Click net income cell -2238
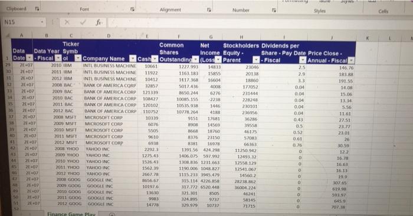 (x=214, y=99)
